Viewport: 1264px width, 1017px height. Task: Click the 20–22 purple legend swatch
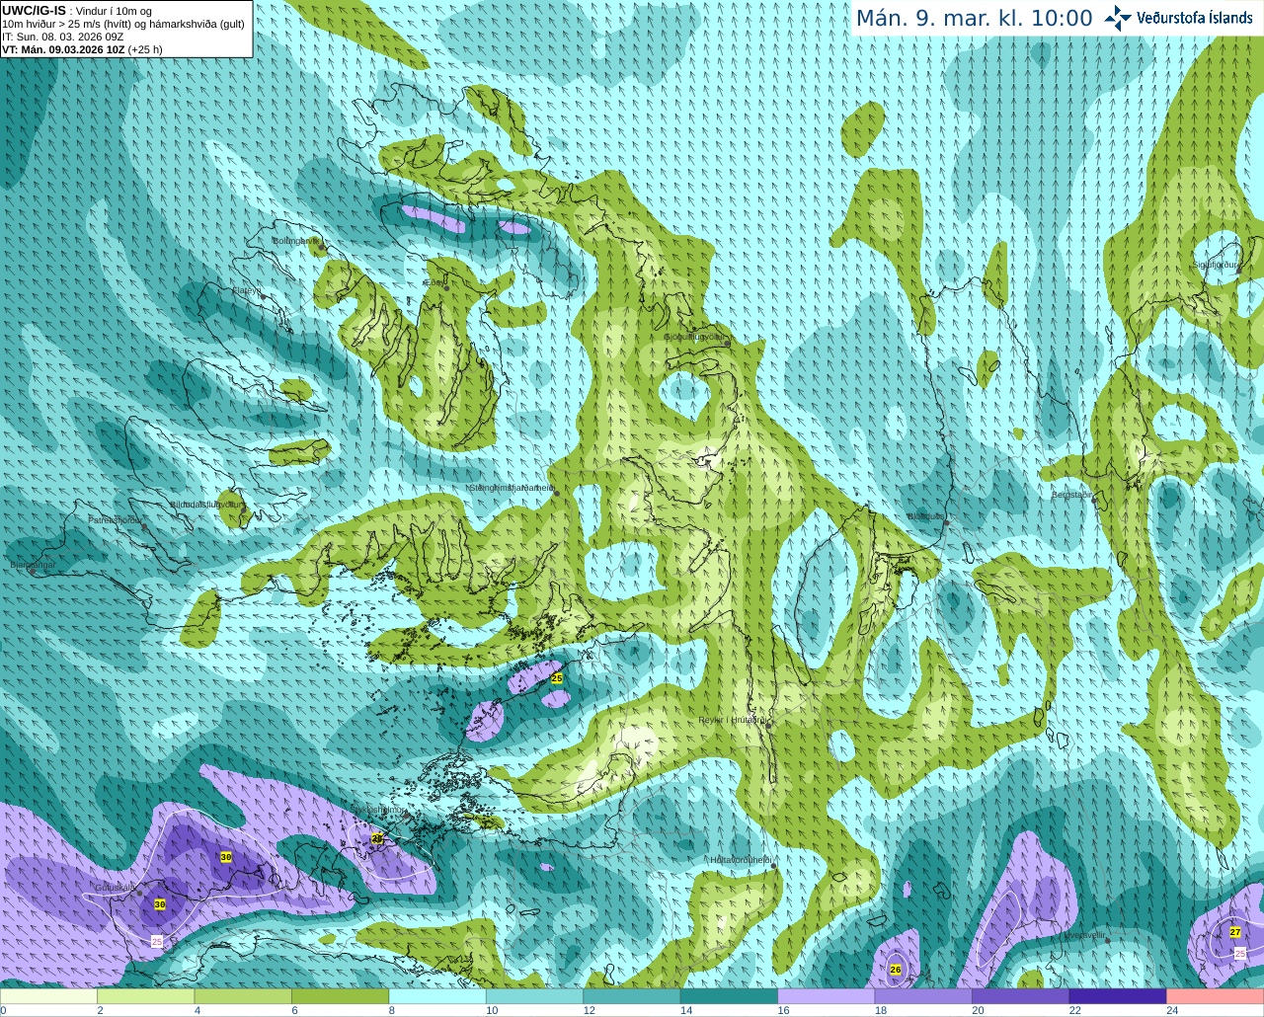1021,996
